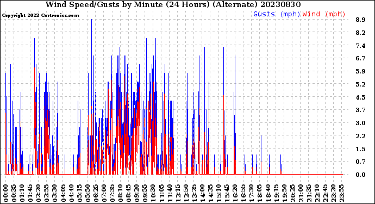Click the chart title text

point(173,4)
